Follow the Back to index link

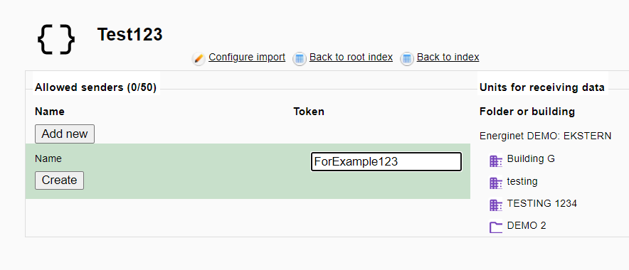click(x=448, y=58)
